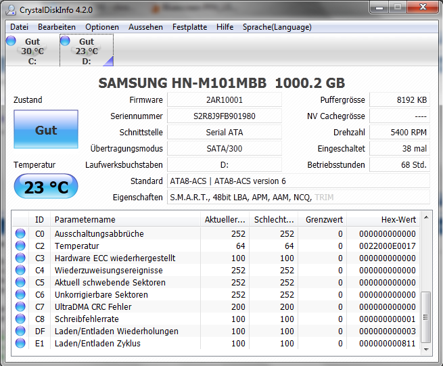Click the Gut health status button

pos(46,129)
